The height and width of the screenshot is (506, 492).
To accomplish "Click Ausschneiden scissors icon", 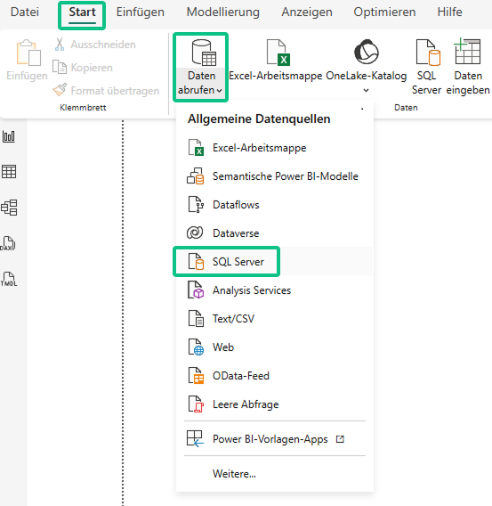I will (x=60, y=45).
